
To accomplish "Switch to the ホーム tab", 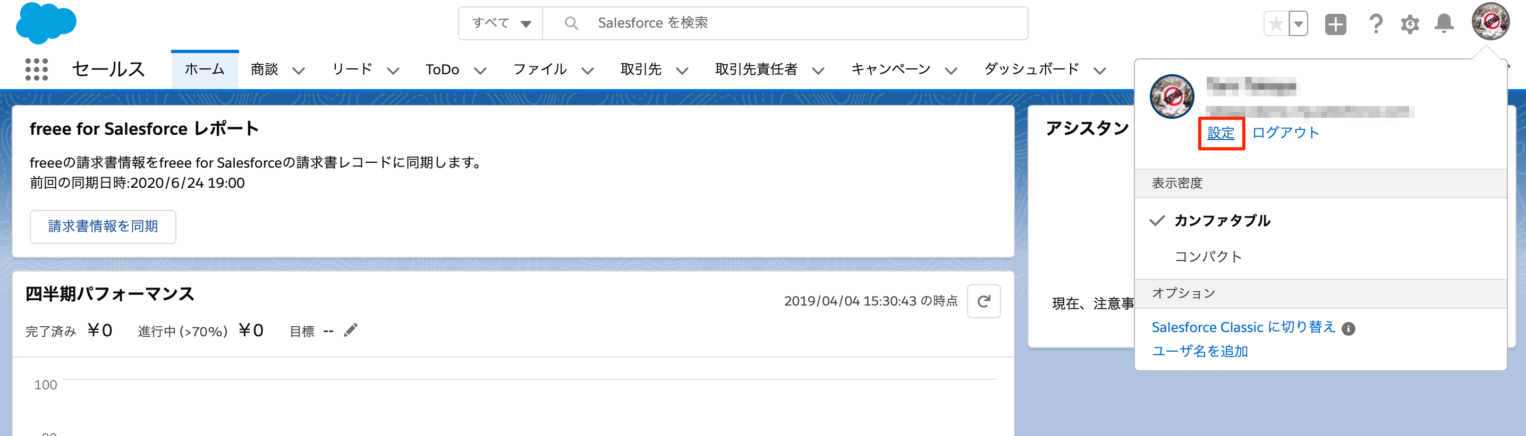I will pyautogui.click(x=205, y=69).
